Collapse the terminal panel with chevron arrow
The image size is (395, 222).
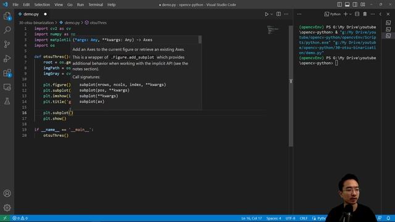coord(380,14)
